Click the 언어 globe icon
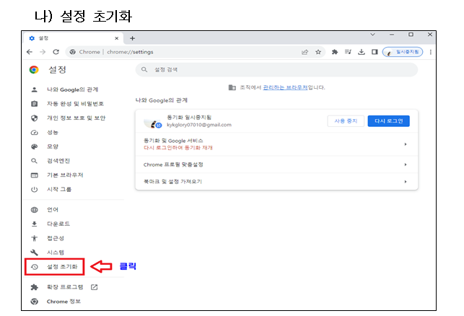Viewport: 464px width, 316px height. pos(35,210)
